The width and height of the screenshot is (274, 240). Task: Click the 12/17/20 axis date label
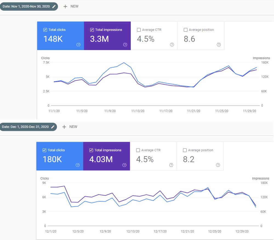point(160,232)
